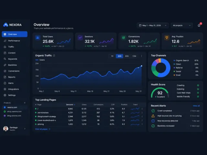207x155 pixels.
Task: Click the Social channel legend entry
Action: pyautogui.click(x=186, y=71)
